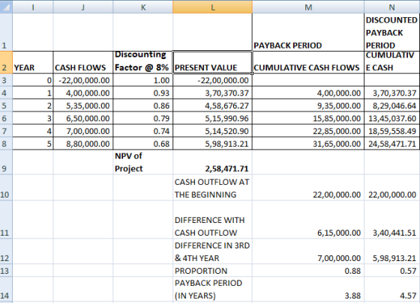
Task: Click cumulative cash flow 9,35,000.00
Action: tap(308, 105)
